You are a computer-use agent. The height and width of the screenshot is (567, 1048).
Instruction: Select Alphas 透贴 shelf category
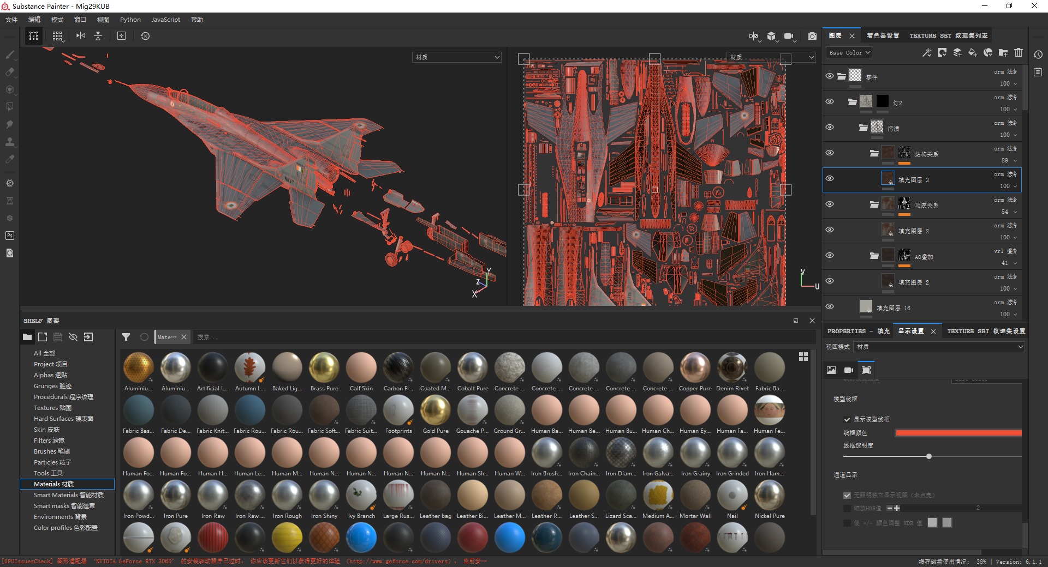(50, 375)
